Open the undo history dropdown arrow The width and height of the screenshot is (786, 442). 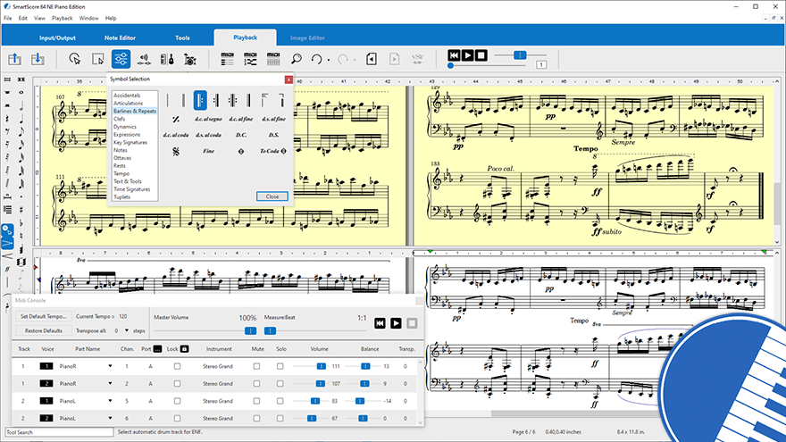[x=329, y=60]
